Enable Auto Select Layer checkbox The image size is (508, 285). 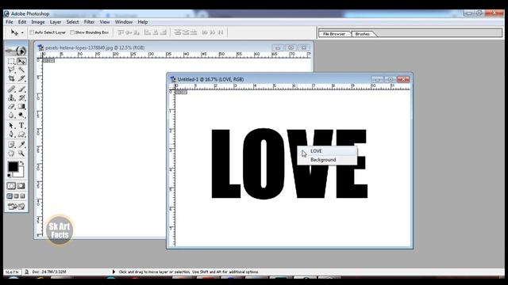(x=32, y=32)
